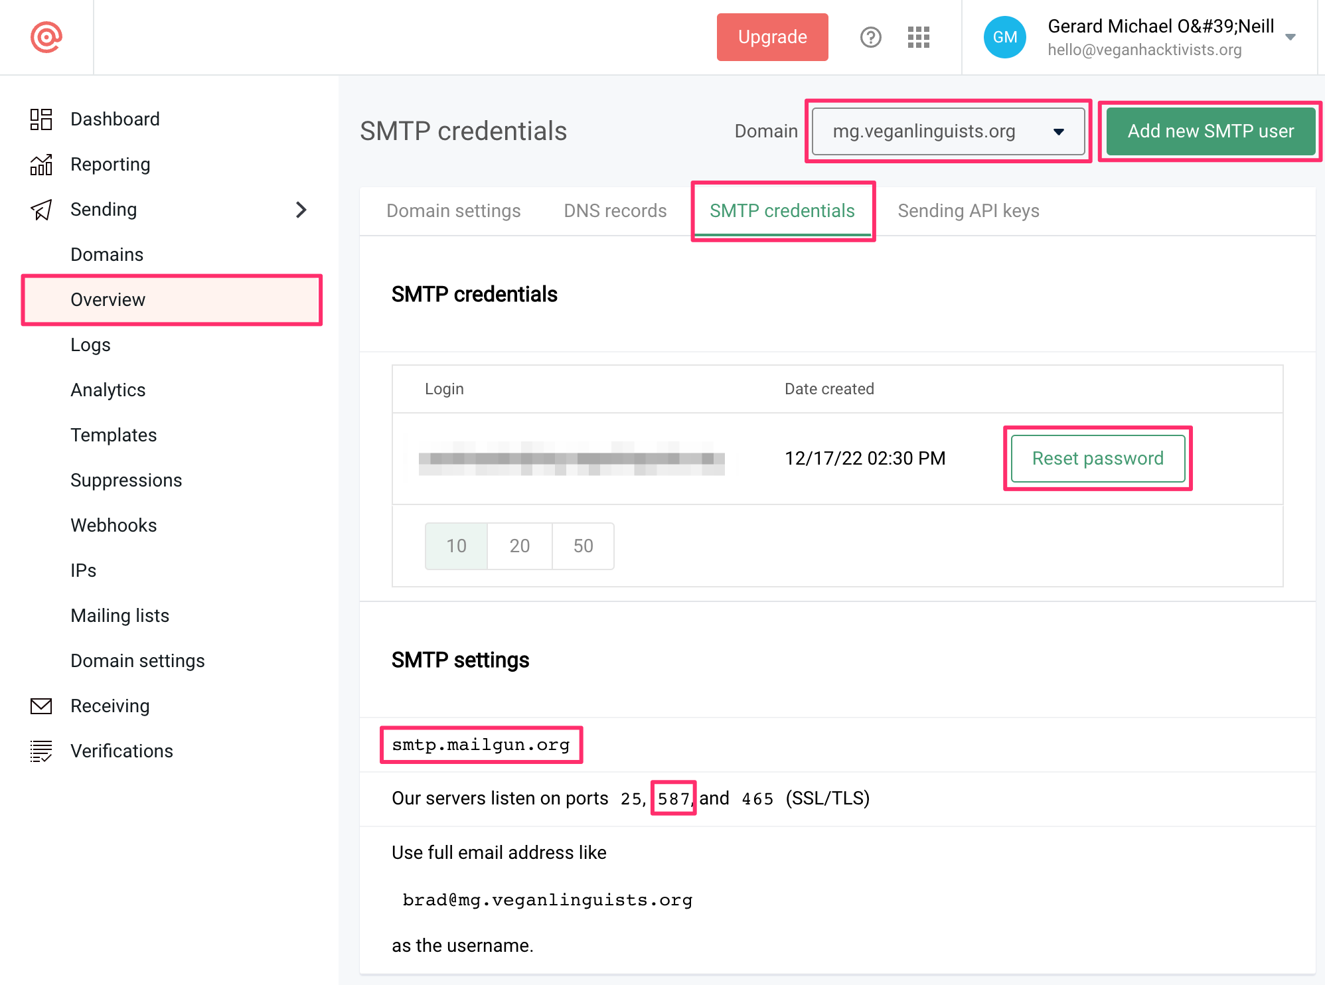Switch to the Sending API keys tab
The height and width of the screenshot is (985, 1325).
point(968,211)
